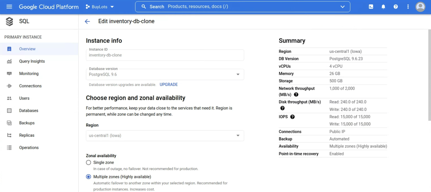
Task: Click the user account avatar
Action: click(x=420, y=7)
